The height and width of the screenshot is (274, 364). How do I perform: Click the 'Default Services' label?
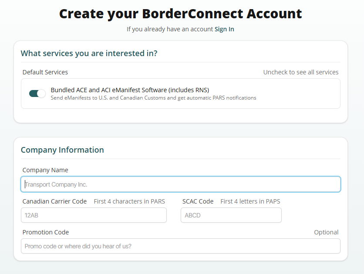pos(45,72)
